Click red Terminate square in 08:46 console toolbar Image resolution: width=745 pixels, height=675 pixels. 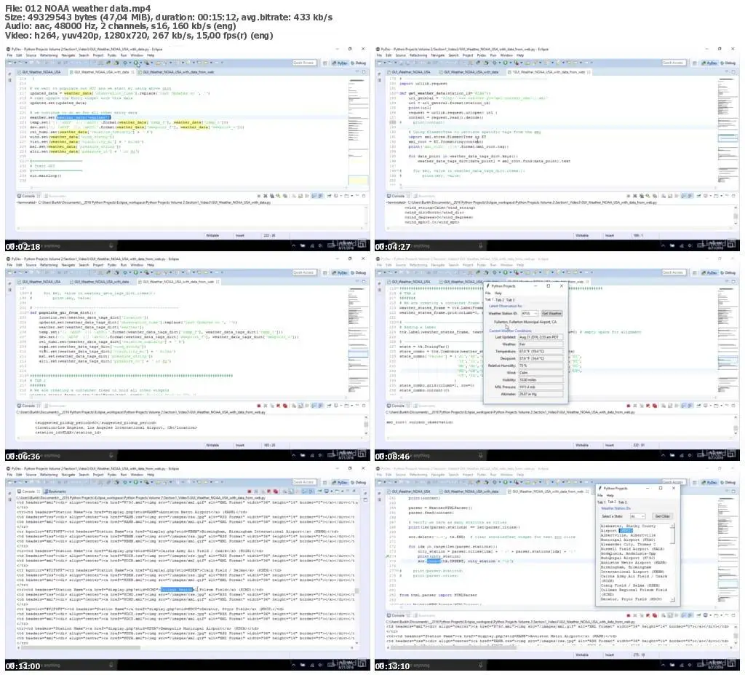point(629,406)
